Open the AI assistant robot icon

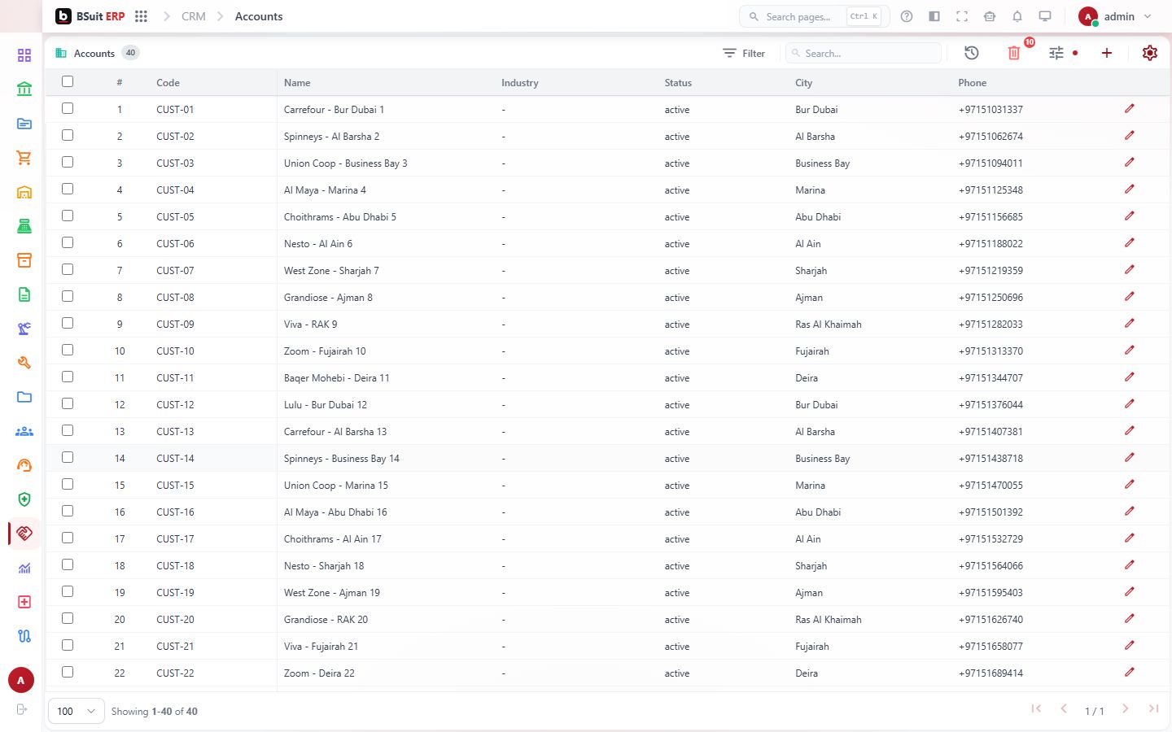click(990, 16)
